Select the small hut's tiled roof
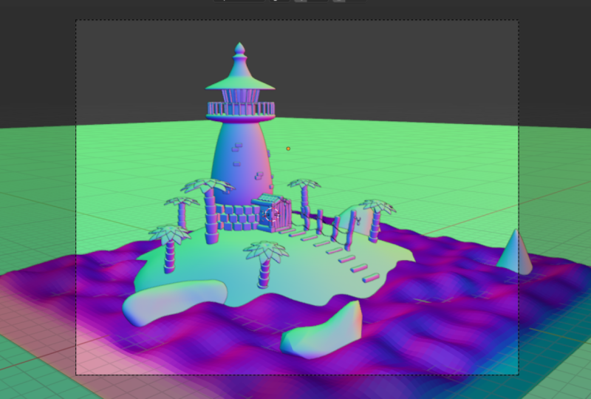The width and height of the screenshot is (591, 399). (267, 200)
